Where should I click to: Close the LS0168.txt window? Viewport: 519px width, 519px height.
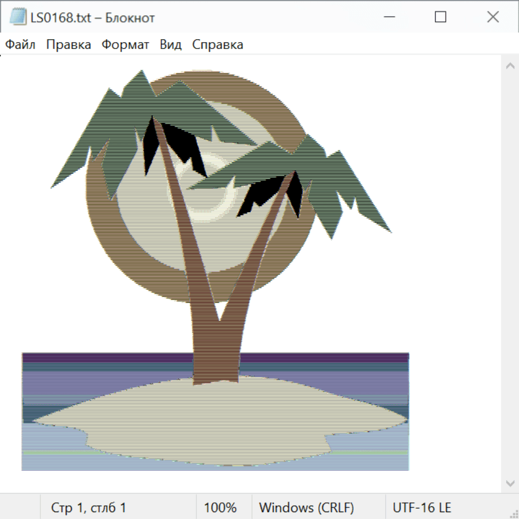pos(493,17)
